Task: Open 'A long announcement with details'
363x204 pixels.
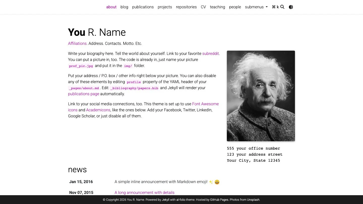Action: click(144, 192)
